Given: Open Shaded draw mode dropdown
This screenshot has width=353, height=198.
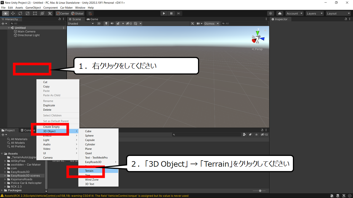Looking at the screenshot, I should click(81, 24).
